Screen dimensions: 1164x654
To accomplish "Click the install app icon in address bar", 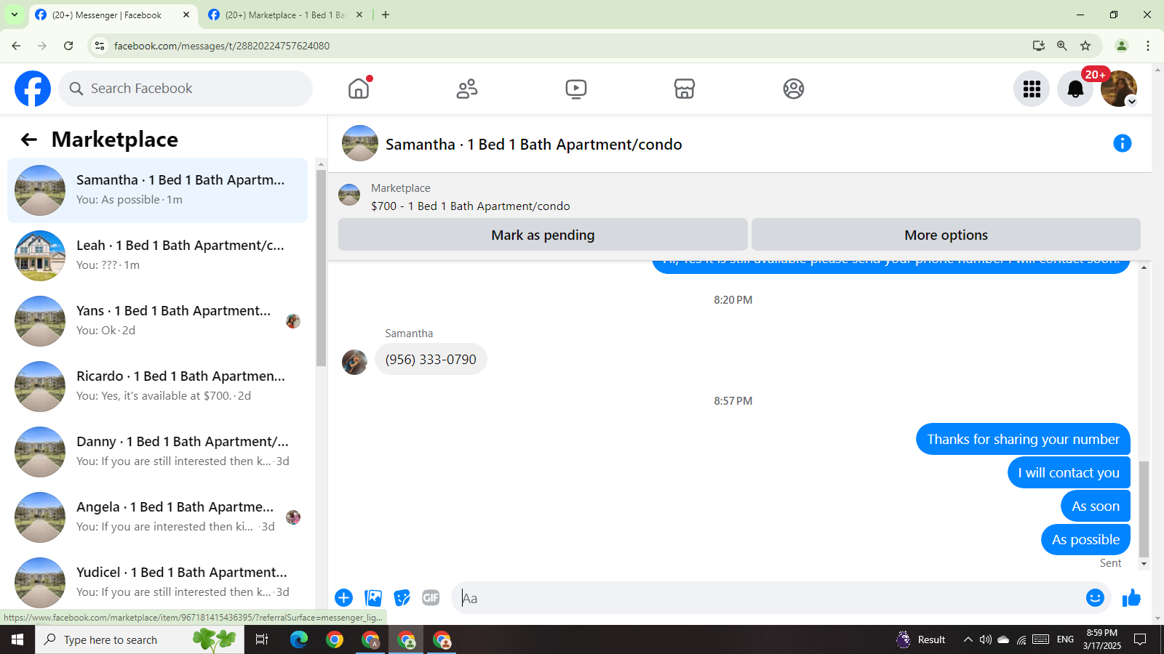I will (x=1039, y=46).
